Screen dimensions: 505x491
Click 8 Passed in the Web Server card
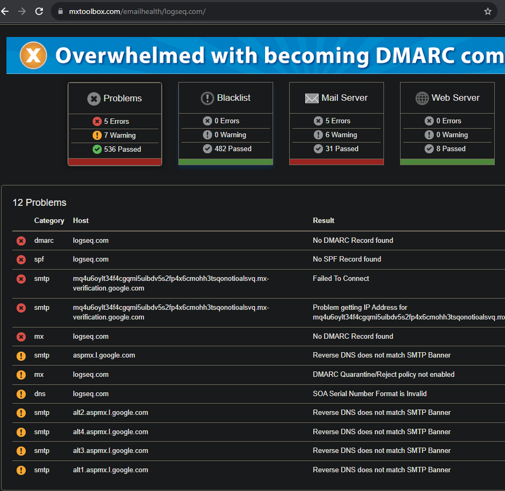click(450, 148)
